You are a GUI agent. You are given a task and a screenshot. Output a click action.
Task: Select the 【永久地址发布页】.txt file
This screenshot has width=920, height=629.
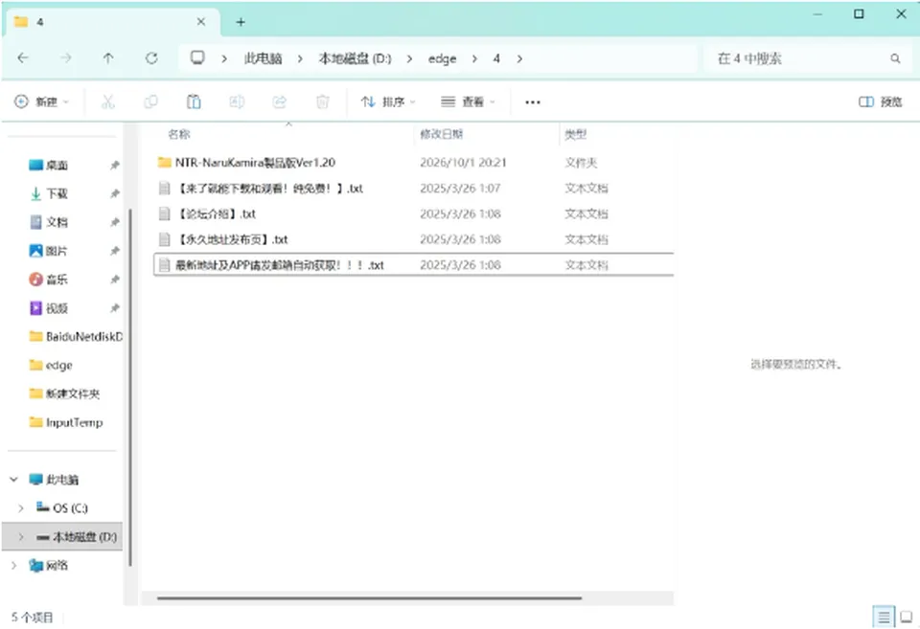click(x=414, y=239)
